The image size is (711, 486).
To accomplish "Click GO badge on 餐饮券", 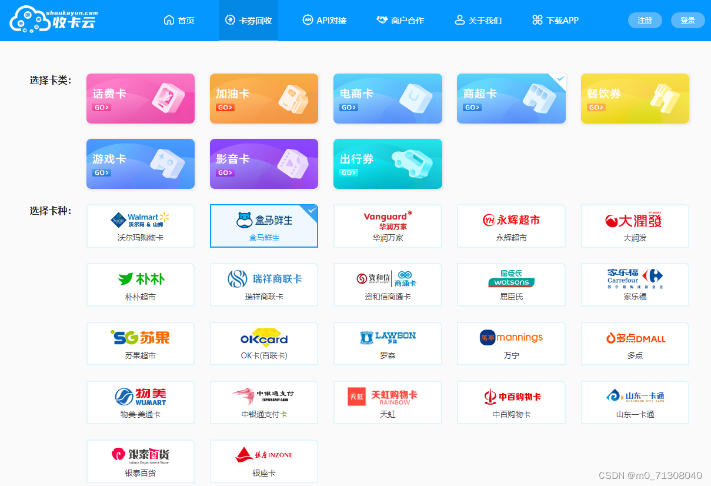I will pos(596,108).
